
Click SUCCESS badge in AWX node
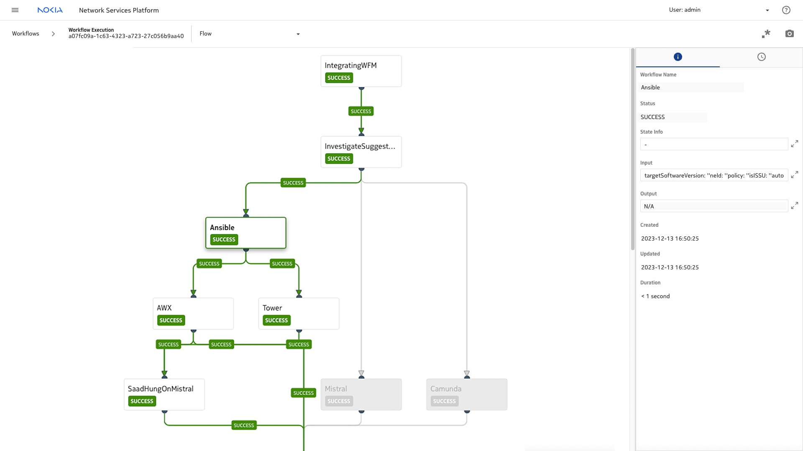[x=171, y=320]
